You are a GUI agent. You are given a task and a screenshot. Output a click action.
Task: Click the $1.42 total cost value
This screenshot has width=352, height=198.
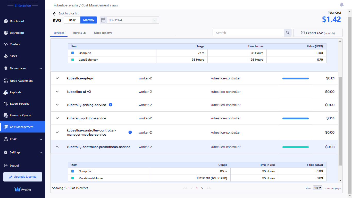(x=331, y=19)
